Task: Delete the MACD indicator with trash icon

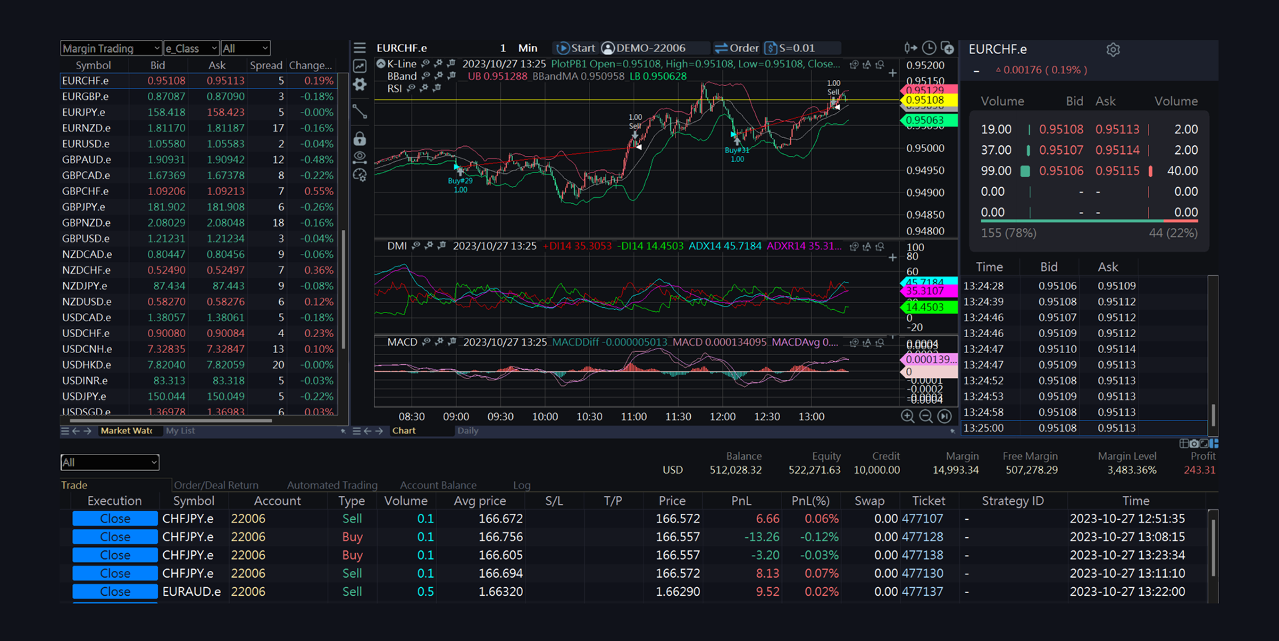Action: pyautogui.click(x=452, y=342)
